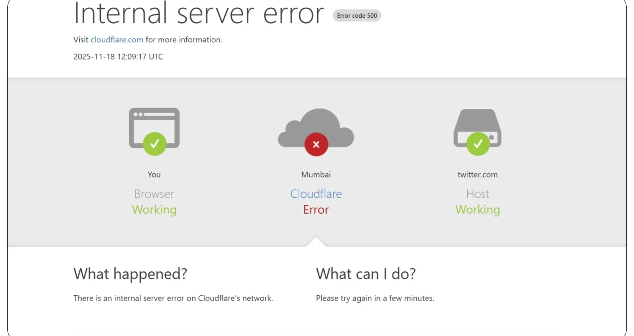
Task: Click the gray cloud icon for Mumbai
Action: (316, 125)
